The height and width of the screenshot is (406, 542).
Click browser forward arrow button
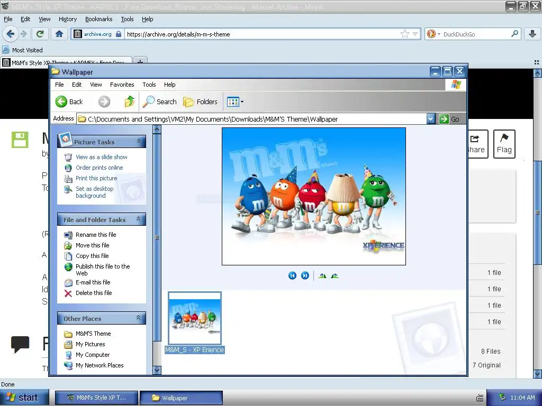click(23, 34)
